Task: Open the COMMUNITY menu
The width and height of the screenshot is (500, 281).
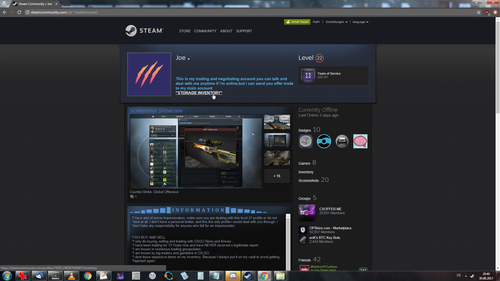Action: pos(205,31)
